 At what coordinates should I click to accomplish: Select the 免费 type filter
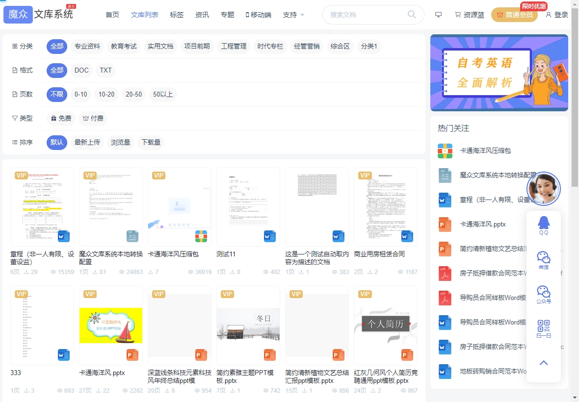[x=61, y=118]
